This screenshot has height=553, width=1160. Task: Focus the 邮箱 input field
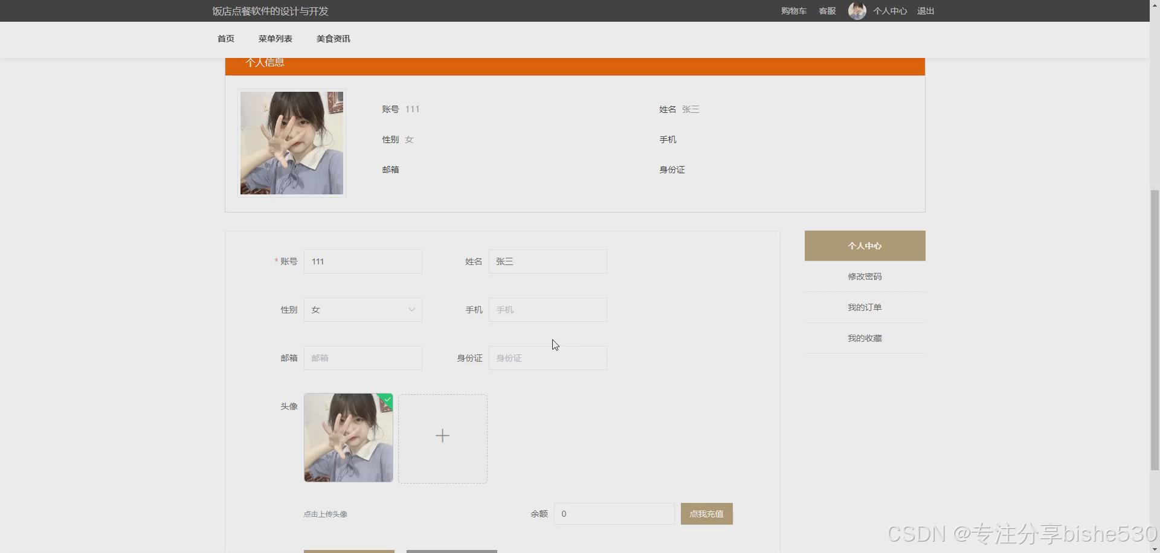point(362,358)
